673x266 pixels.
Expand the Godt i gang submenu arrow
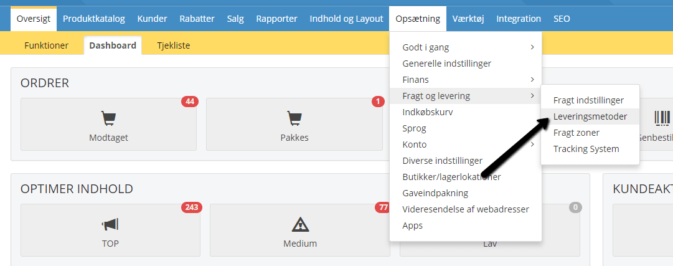(532, 47)
